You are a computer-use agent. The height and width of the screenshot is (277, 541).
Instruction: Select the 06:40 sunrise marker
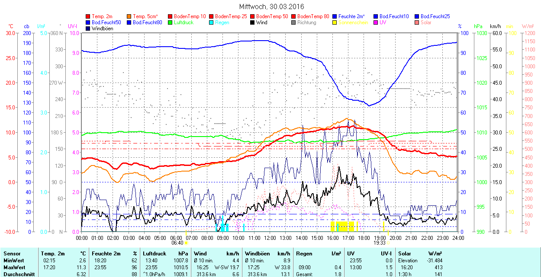click(177, 242)
